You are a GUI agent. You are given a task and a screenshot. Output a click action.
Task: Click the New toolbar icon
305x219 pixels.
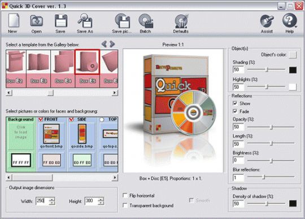pyautogui.click(x=14, y=20)
